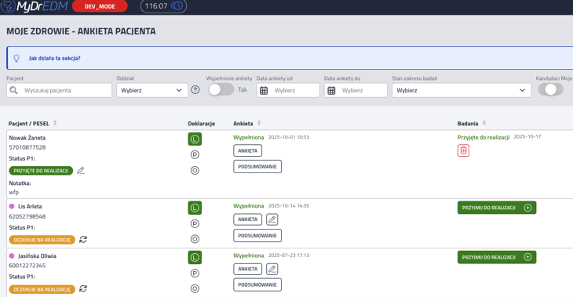Click the Wyszukaj pacjenta search field
Screen dimensions: 573x297
[x=59, y=90]
